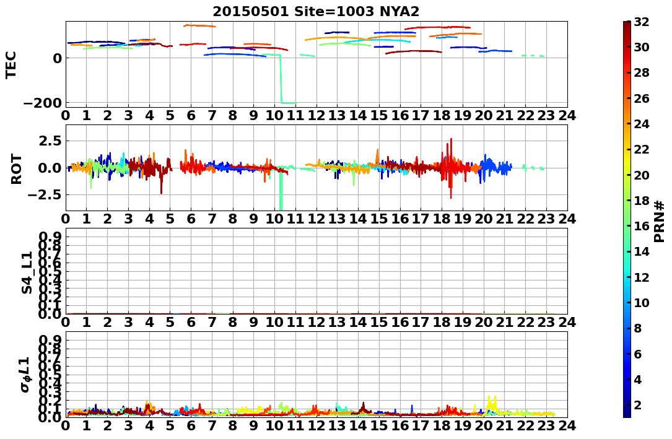Click the σφL1 y-axis label
Viewport: 672px width, 439px height.
click(26, 374)
